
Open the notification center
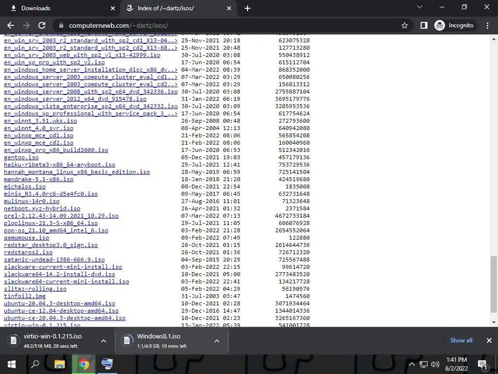pyautogui.click(x=482, y=364)
